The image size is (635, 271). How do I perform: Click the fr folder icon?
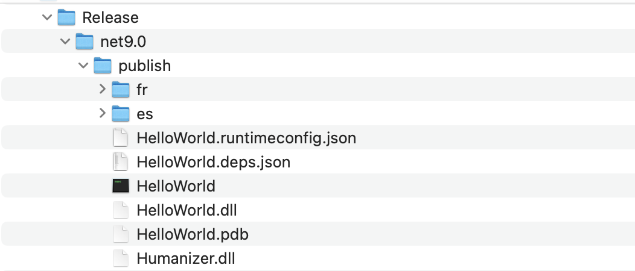(121, 90)
